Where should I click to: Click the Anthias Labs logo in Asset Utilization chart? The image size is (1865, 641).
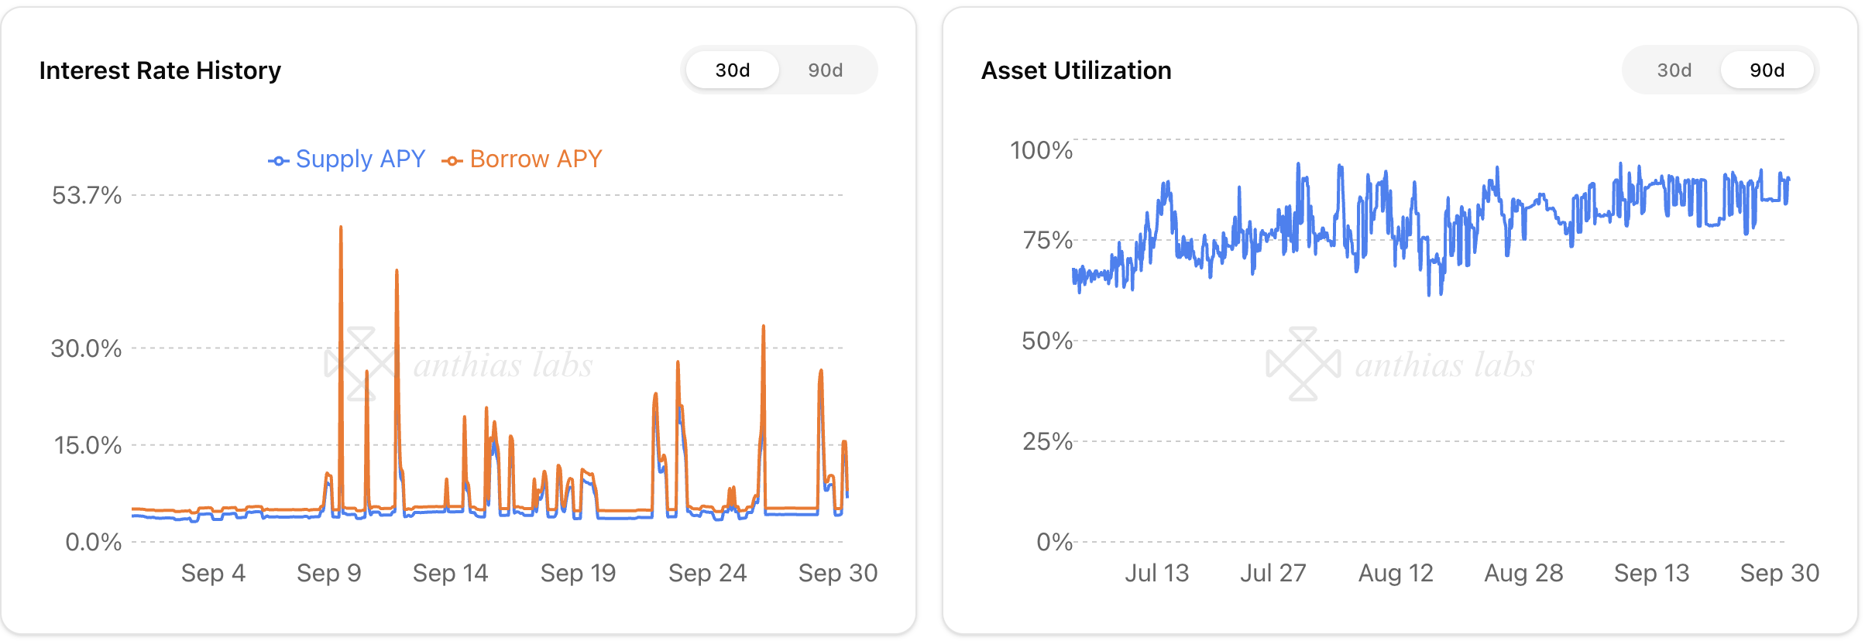tap(1303, 364)
